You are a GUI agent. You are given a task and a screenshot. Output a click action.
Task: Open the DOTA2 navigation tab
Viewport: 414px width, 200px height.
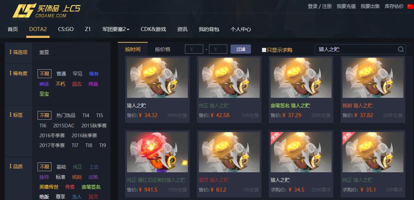point(38,29)
